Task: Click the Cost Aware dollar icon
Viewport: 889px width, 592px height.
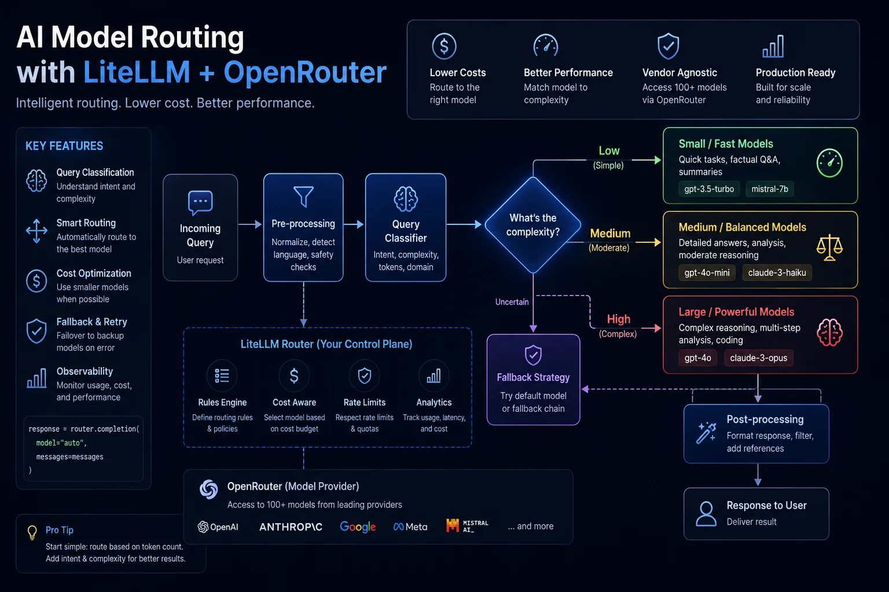Action: coord(294,376)
